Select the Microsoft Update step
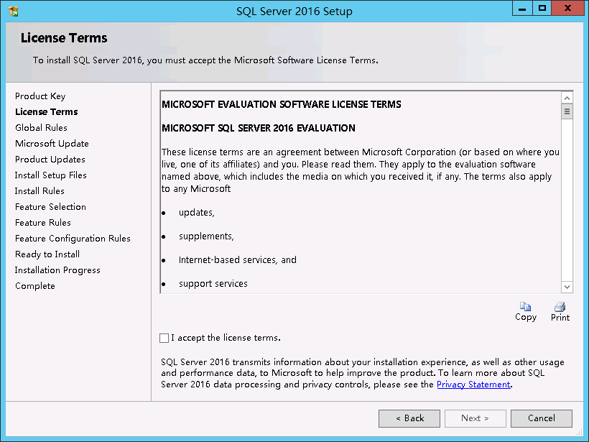This screenshot has width=589, height=442. pyautogui.click(x=52, y=144)
